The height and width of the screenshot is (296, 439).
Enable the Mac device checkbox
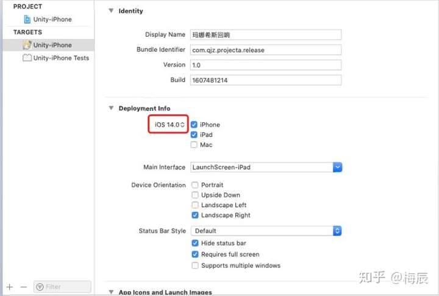194,144
